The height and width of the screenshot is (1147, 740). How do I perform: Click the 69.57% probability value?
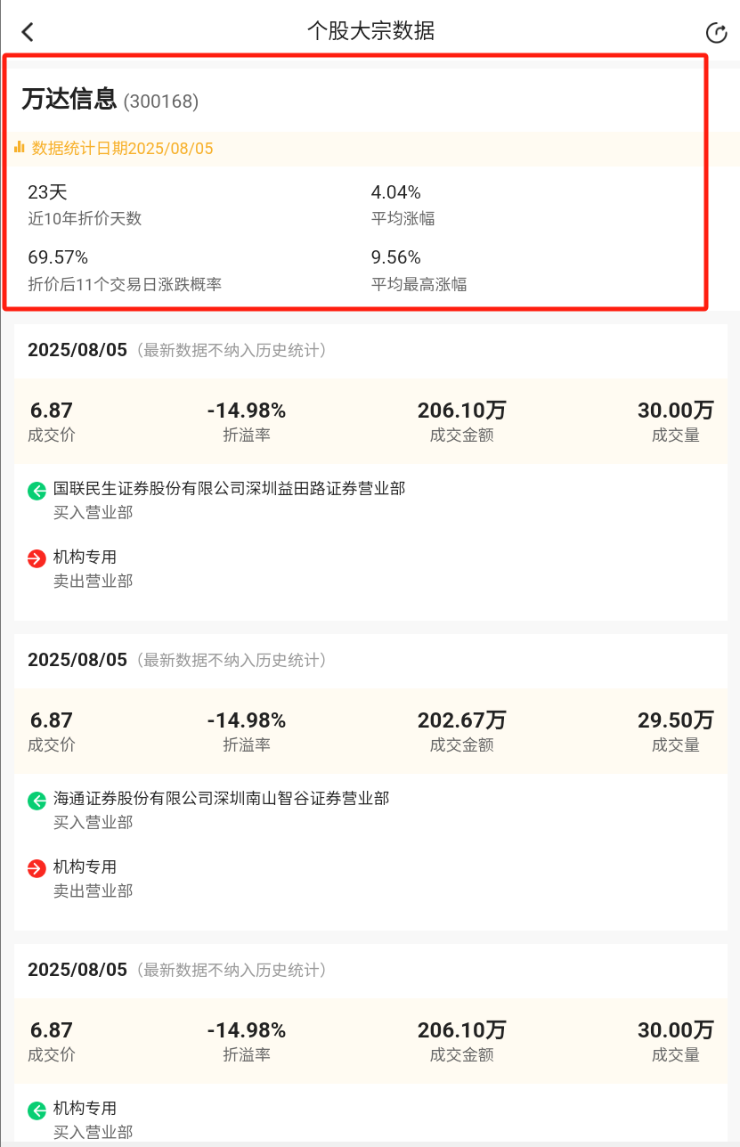coord(58,257)
